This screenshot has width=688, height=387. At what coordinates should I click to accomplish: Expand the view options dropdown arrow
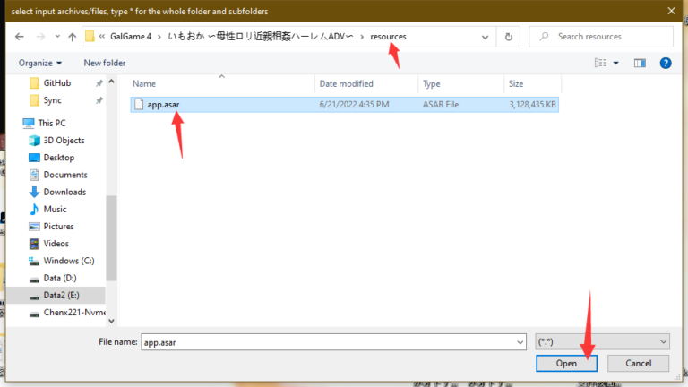click(x=616, y=63)
